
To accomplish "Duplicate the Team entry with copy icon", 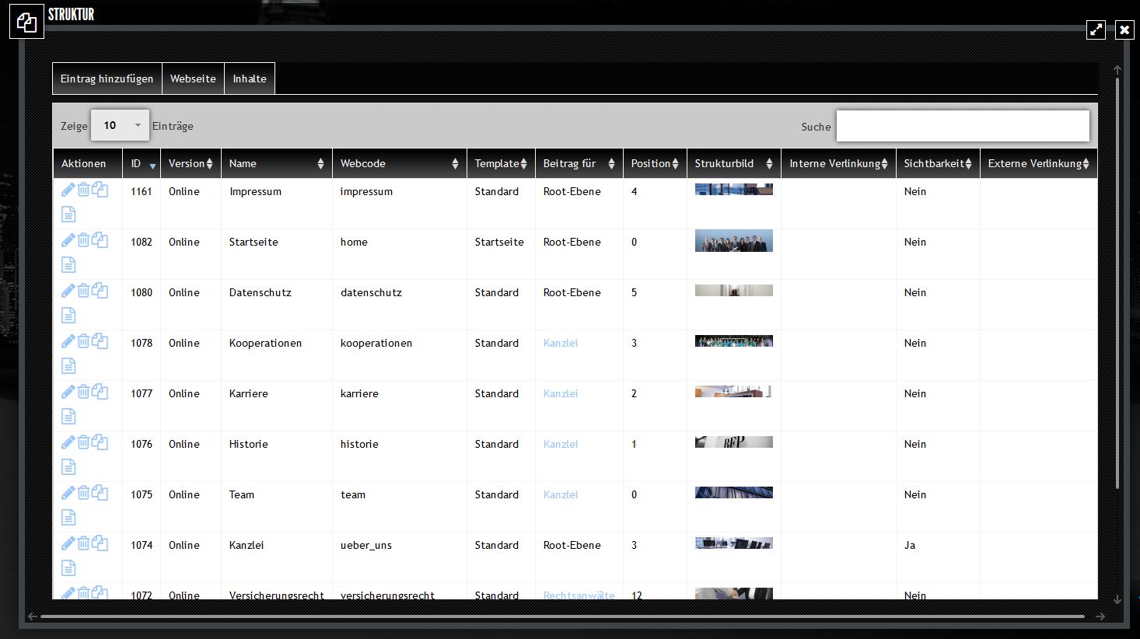I will click(100, 493).
